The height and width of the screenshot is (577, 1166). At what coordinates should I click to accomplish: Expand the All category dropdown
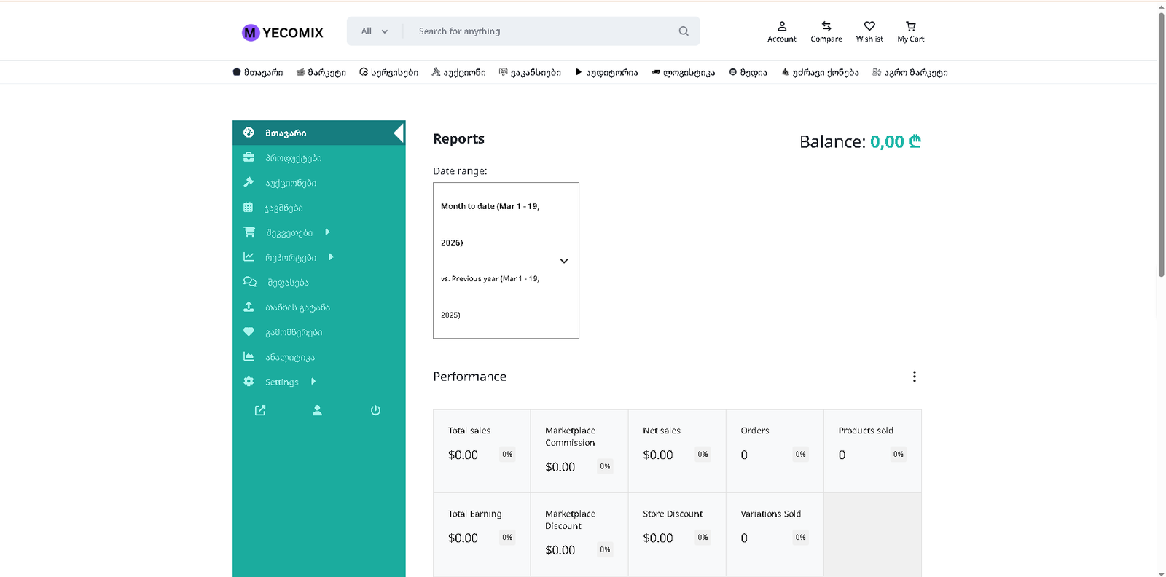point(375,31)
